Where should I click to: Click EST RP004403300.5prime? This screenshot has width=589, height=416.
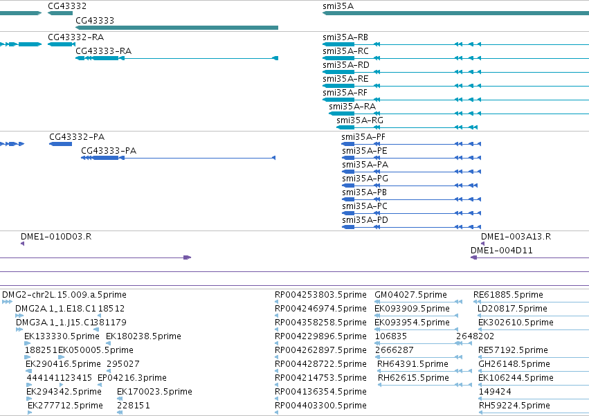point(320,406)
